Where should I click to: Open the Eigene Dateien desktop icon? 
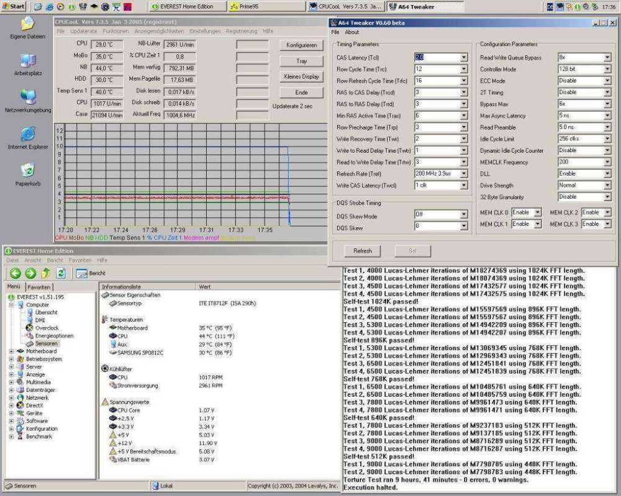[x=27, y=28]
